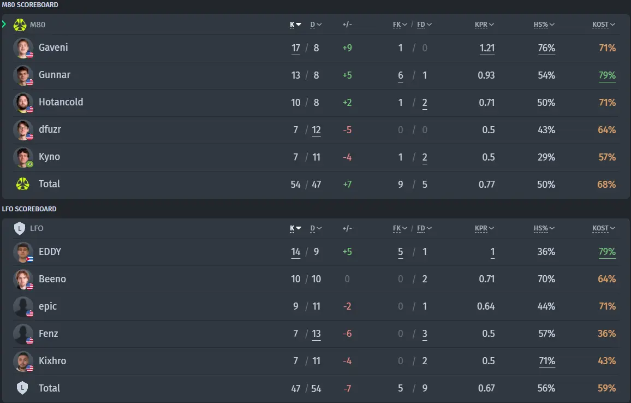Image resolution: width=631 pixels, height=403 pixels.
Task: Open Gunnar's player avatar
Action: (x=23, y=75)
